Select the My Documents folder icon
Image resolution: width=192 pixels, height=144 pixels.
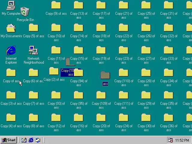pos(11,28)
